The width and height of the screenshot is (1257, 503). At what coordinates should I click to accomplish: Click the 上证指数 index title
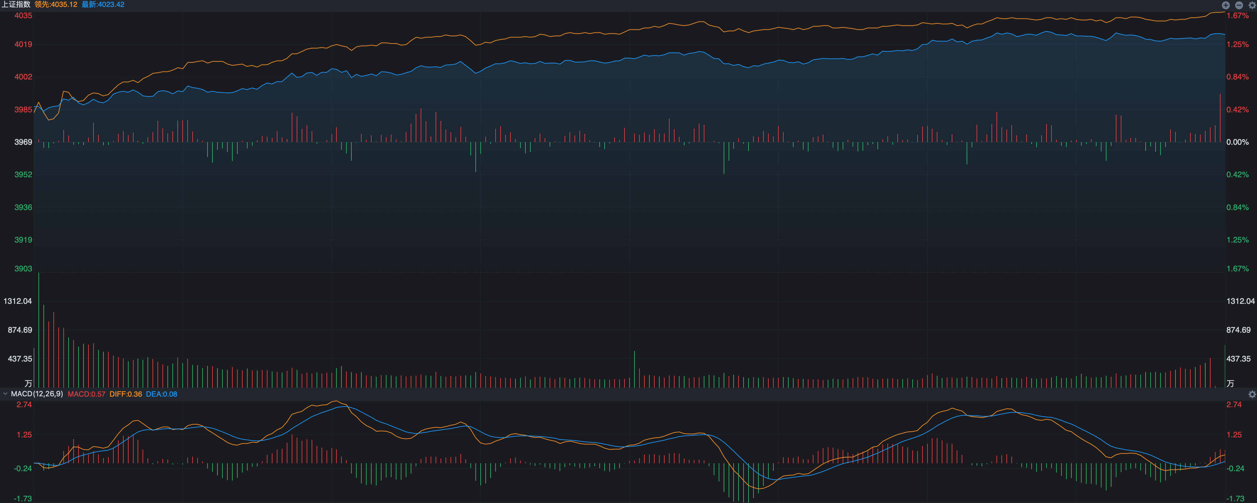click(x=16, y=4)
